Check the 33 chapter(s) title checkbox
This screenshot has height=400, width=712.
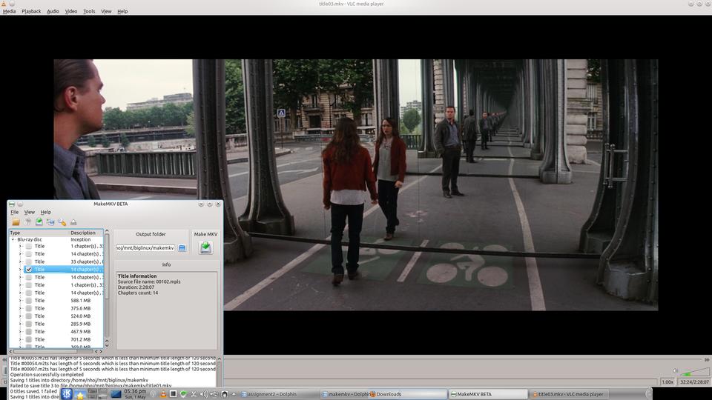(29, 261)
